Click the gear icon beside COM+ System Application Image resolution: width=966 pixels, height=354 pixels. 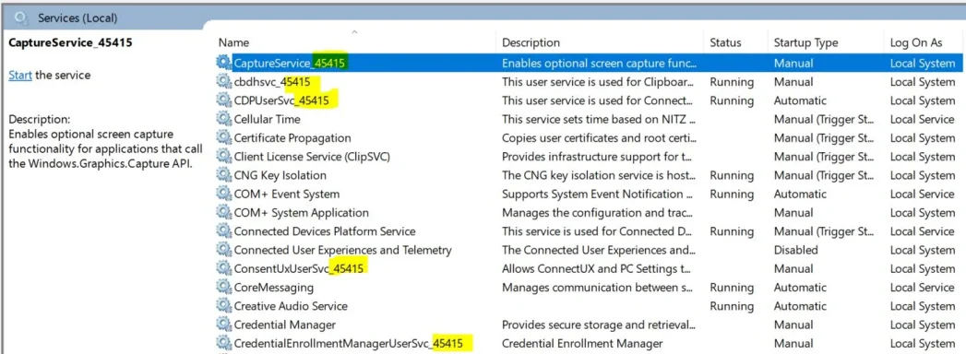[223, 212]
